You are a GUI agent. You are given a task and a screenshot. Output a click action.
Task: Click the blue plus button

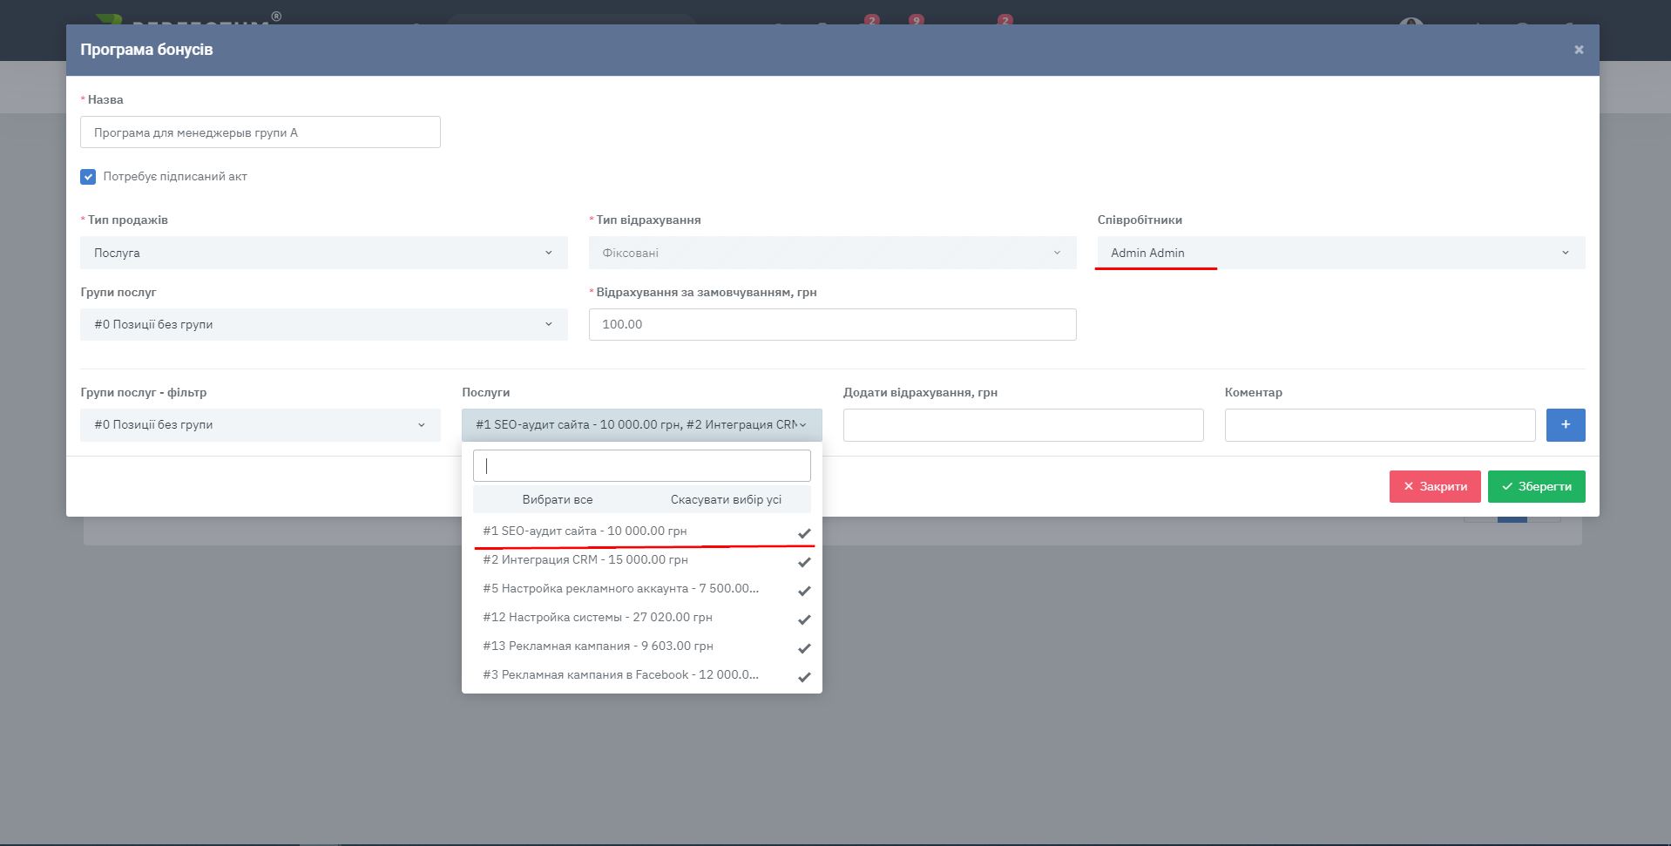click(x=1566, y=425)
